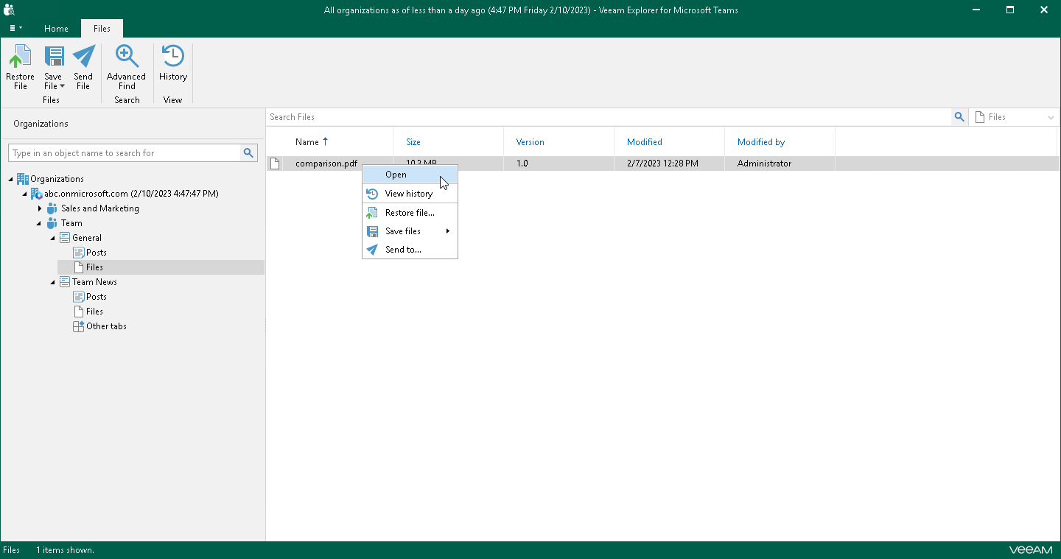Click the Files icon under General

tap(79, 267)
